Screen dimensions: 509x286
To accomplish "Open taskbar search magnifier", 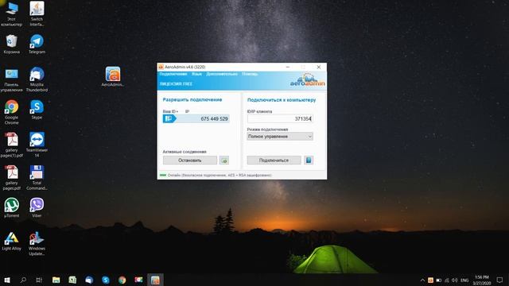I will [x=23, y=280].
